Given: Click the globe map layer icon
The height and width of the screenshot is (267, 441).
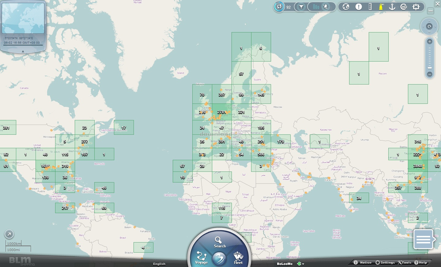Looking at the screenshot, I should click(346, 7).
